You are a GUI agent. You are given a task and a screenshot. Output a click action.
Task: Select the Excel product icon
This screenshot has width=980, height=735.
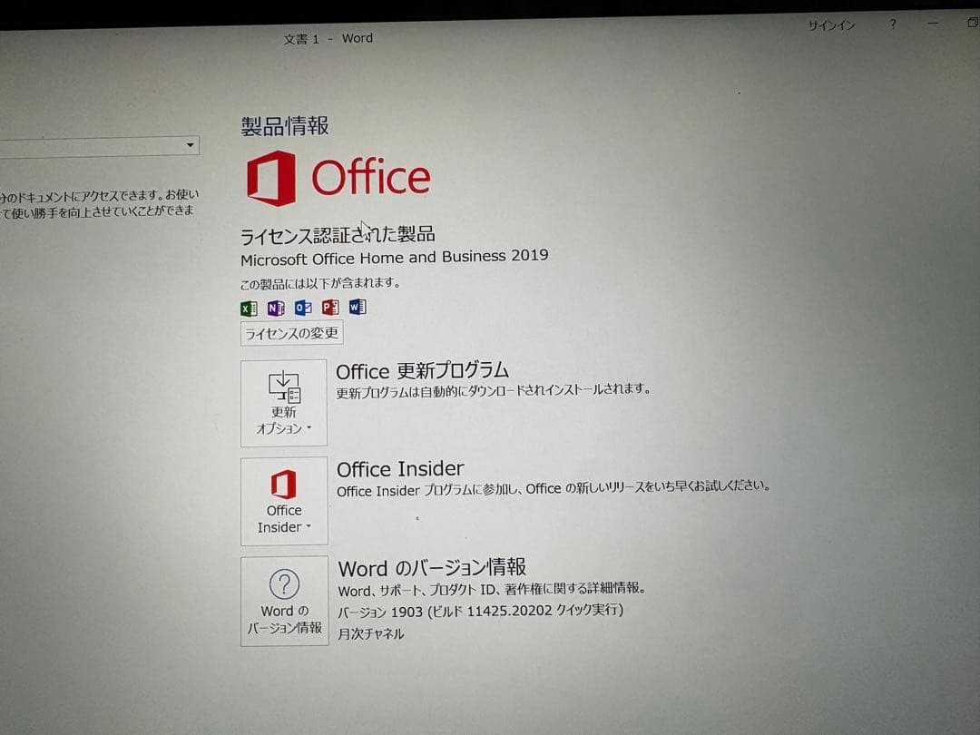248,308
